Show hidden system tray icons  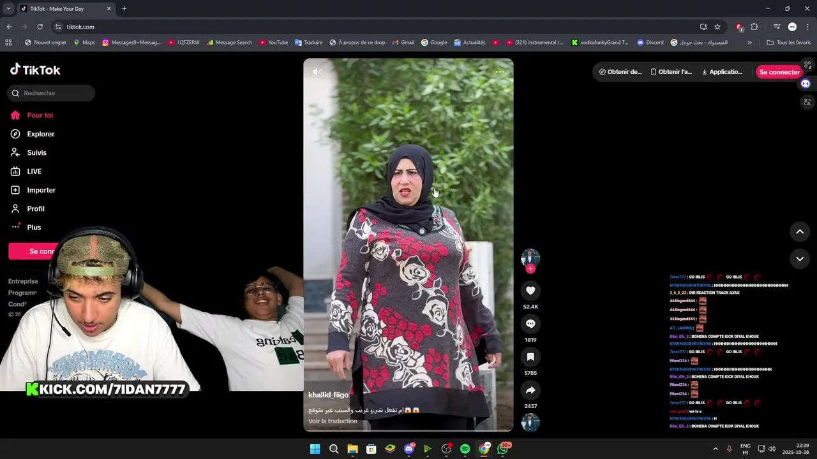click(x=716, y=449)
